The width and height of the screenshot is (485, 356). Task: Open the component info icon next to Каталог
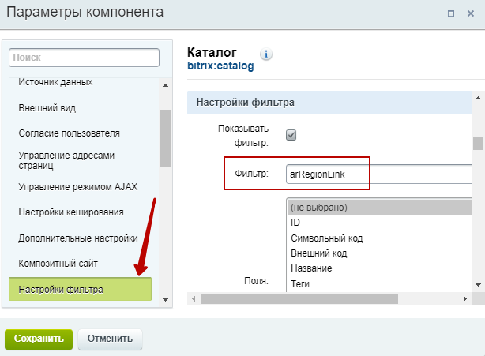tap(266, 54)
